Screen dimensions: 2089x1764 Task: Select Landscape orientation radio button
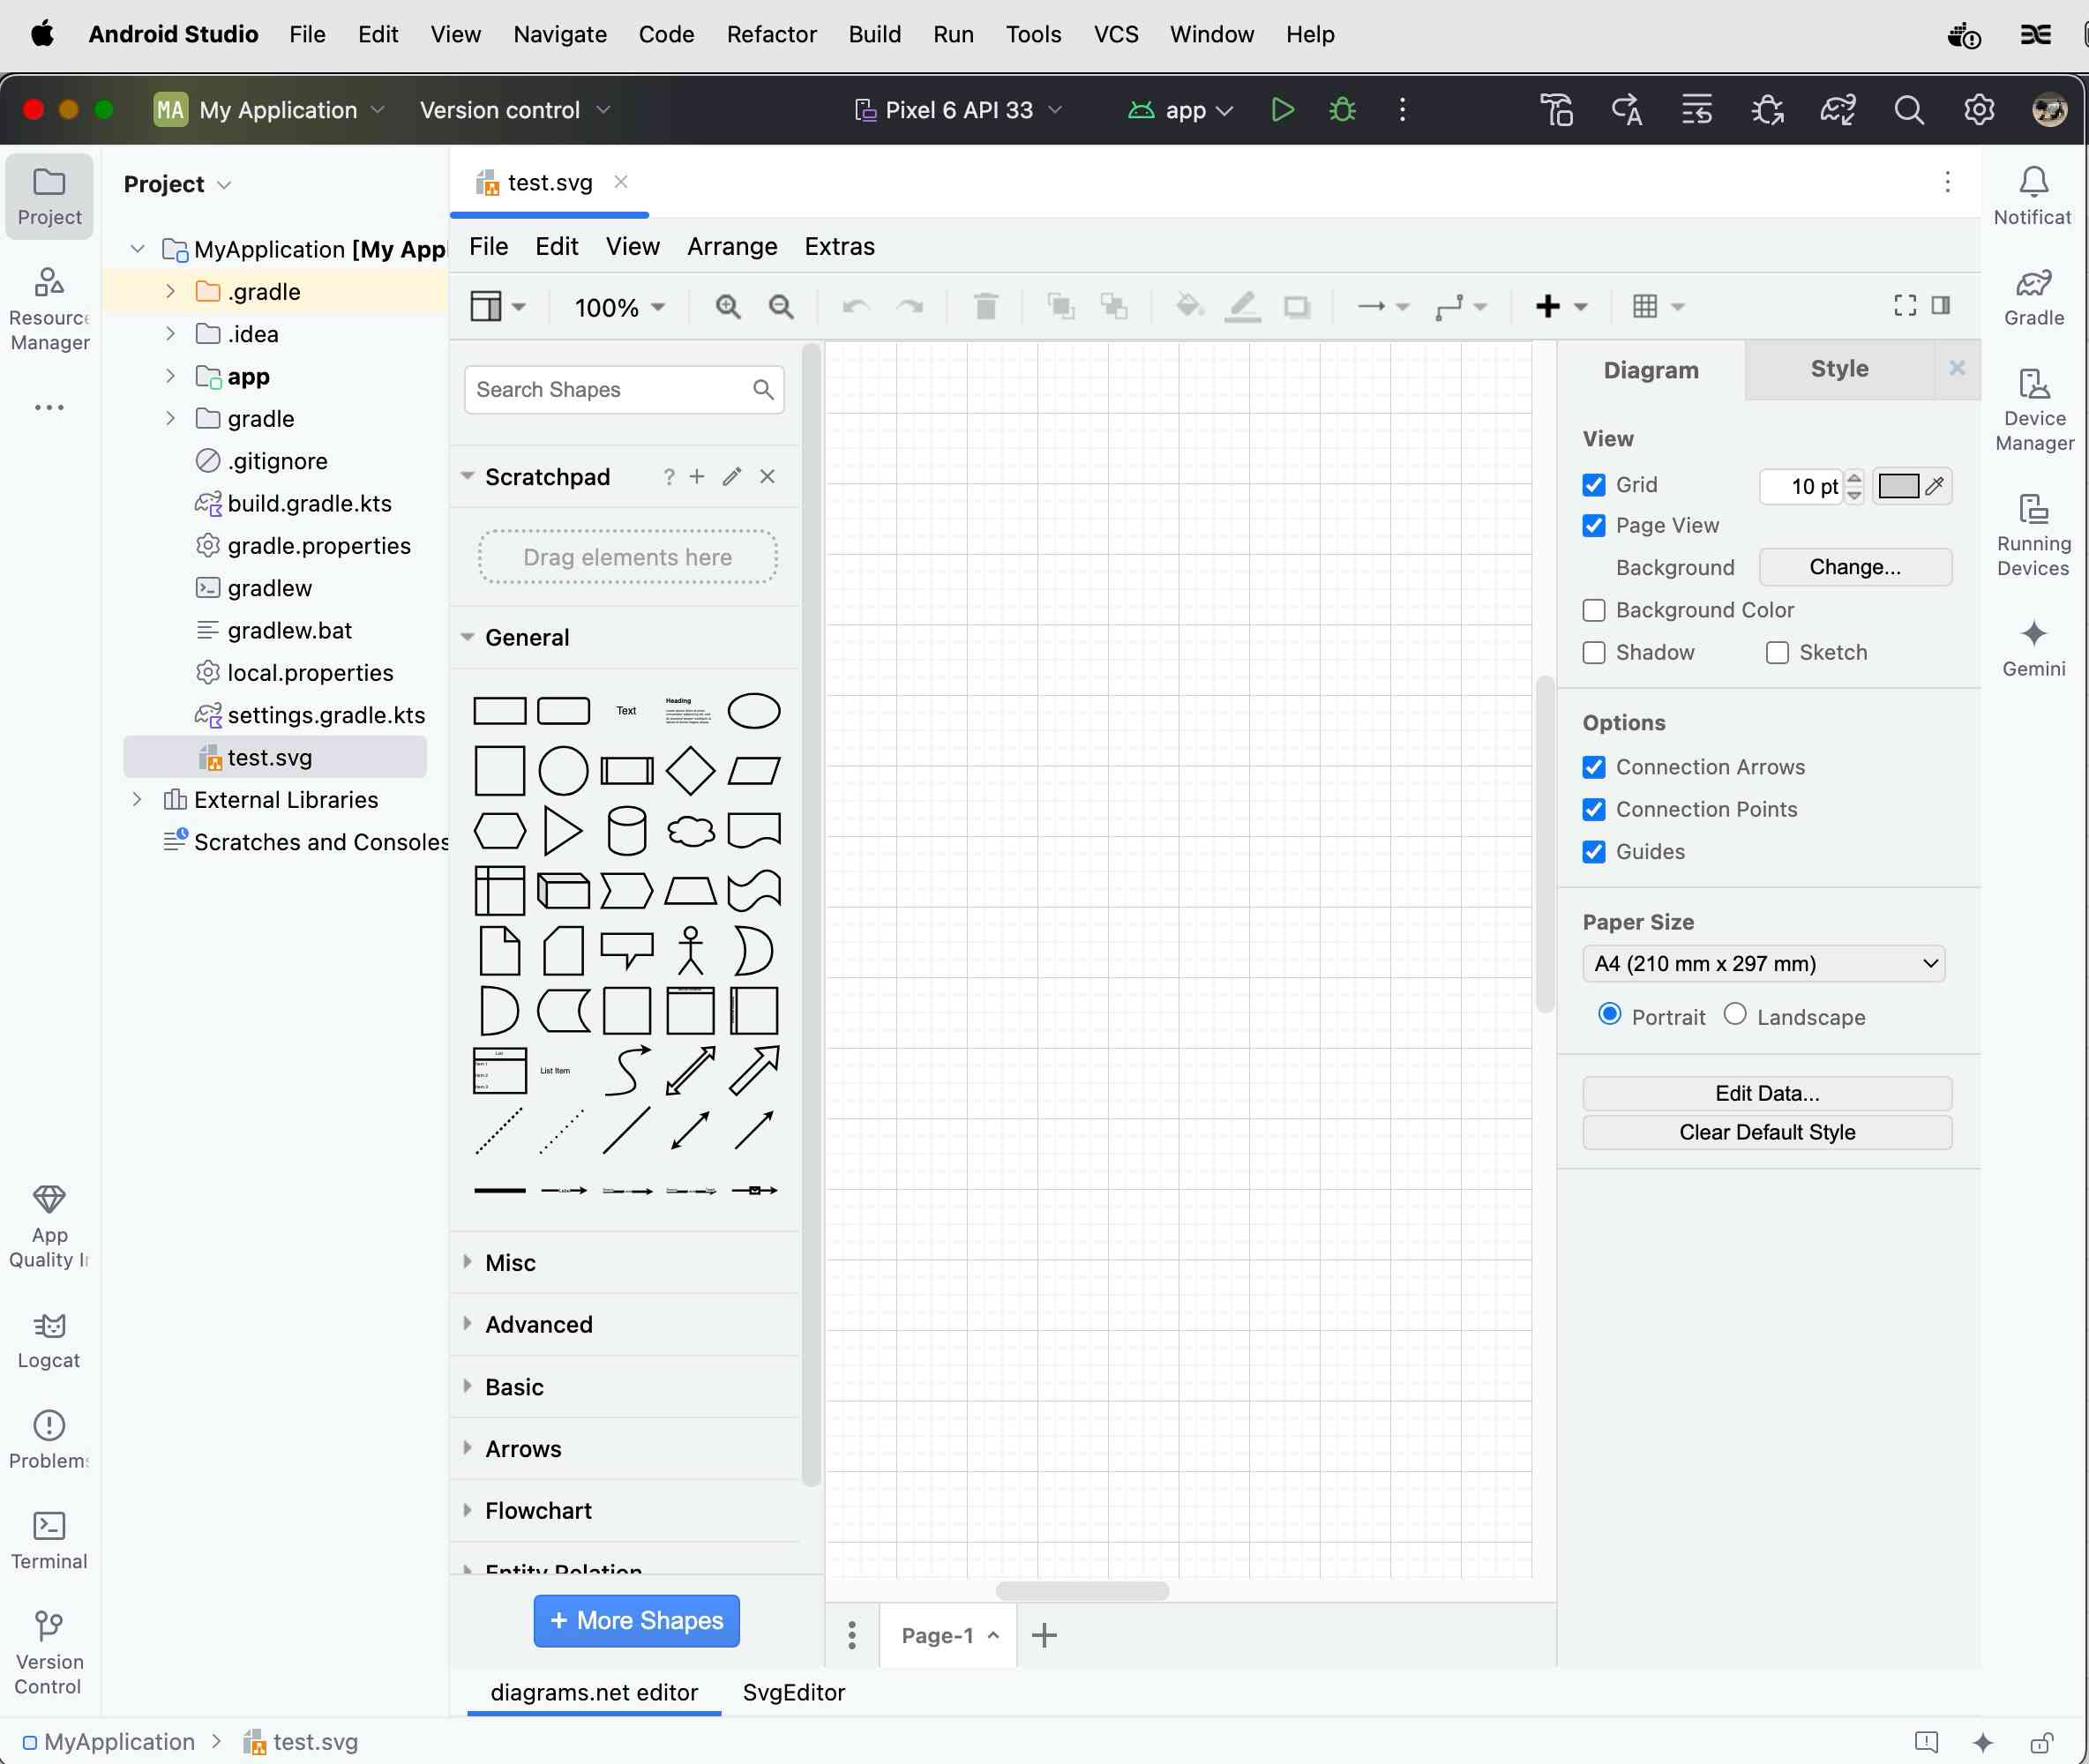click(1735, 1014)
